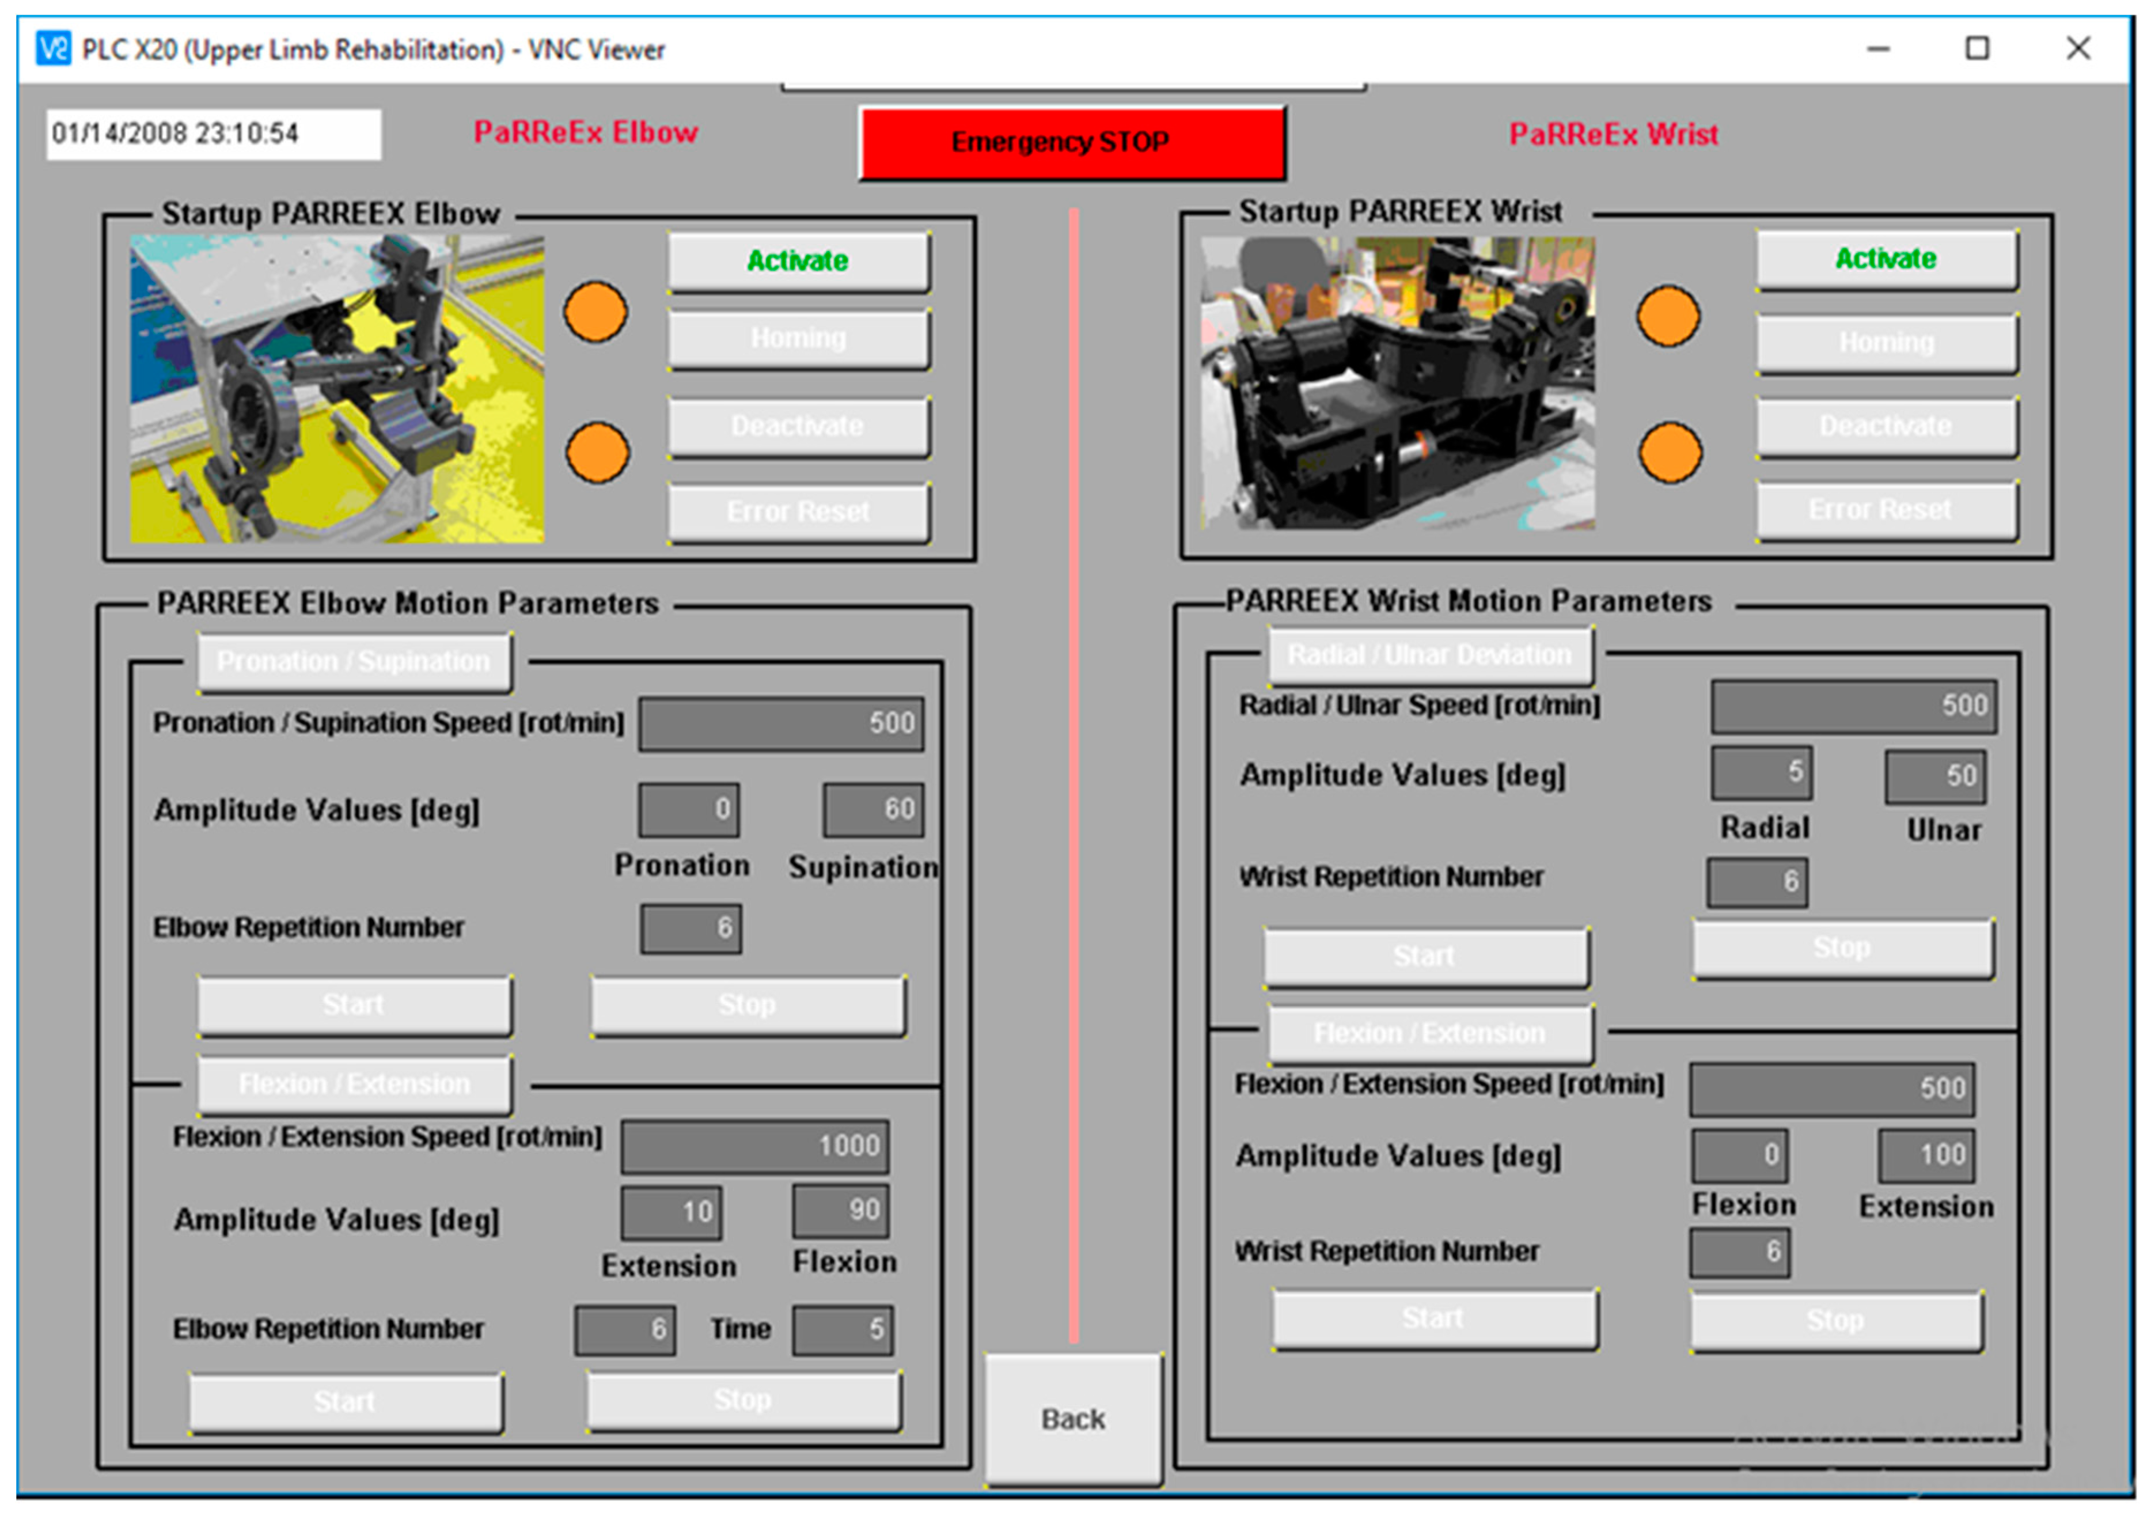Select the Pronation / Supination section button

point(354,662)
